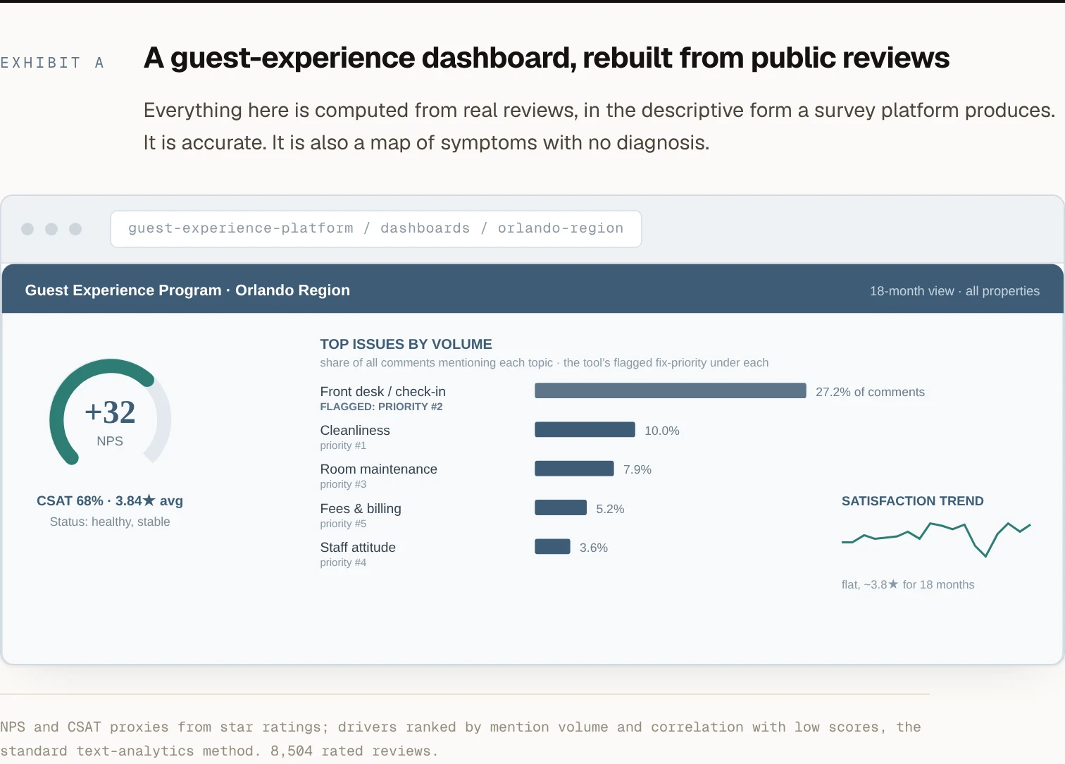Click the 'Staff attitude' label
Screen dimensions: 1065x764
(x=357, y=547)
